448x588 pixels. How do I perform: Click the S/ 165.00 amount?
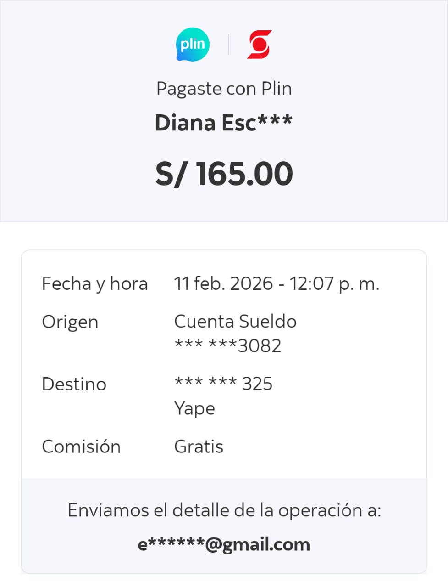(224, 174)
